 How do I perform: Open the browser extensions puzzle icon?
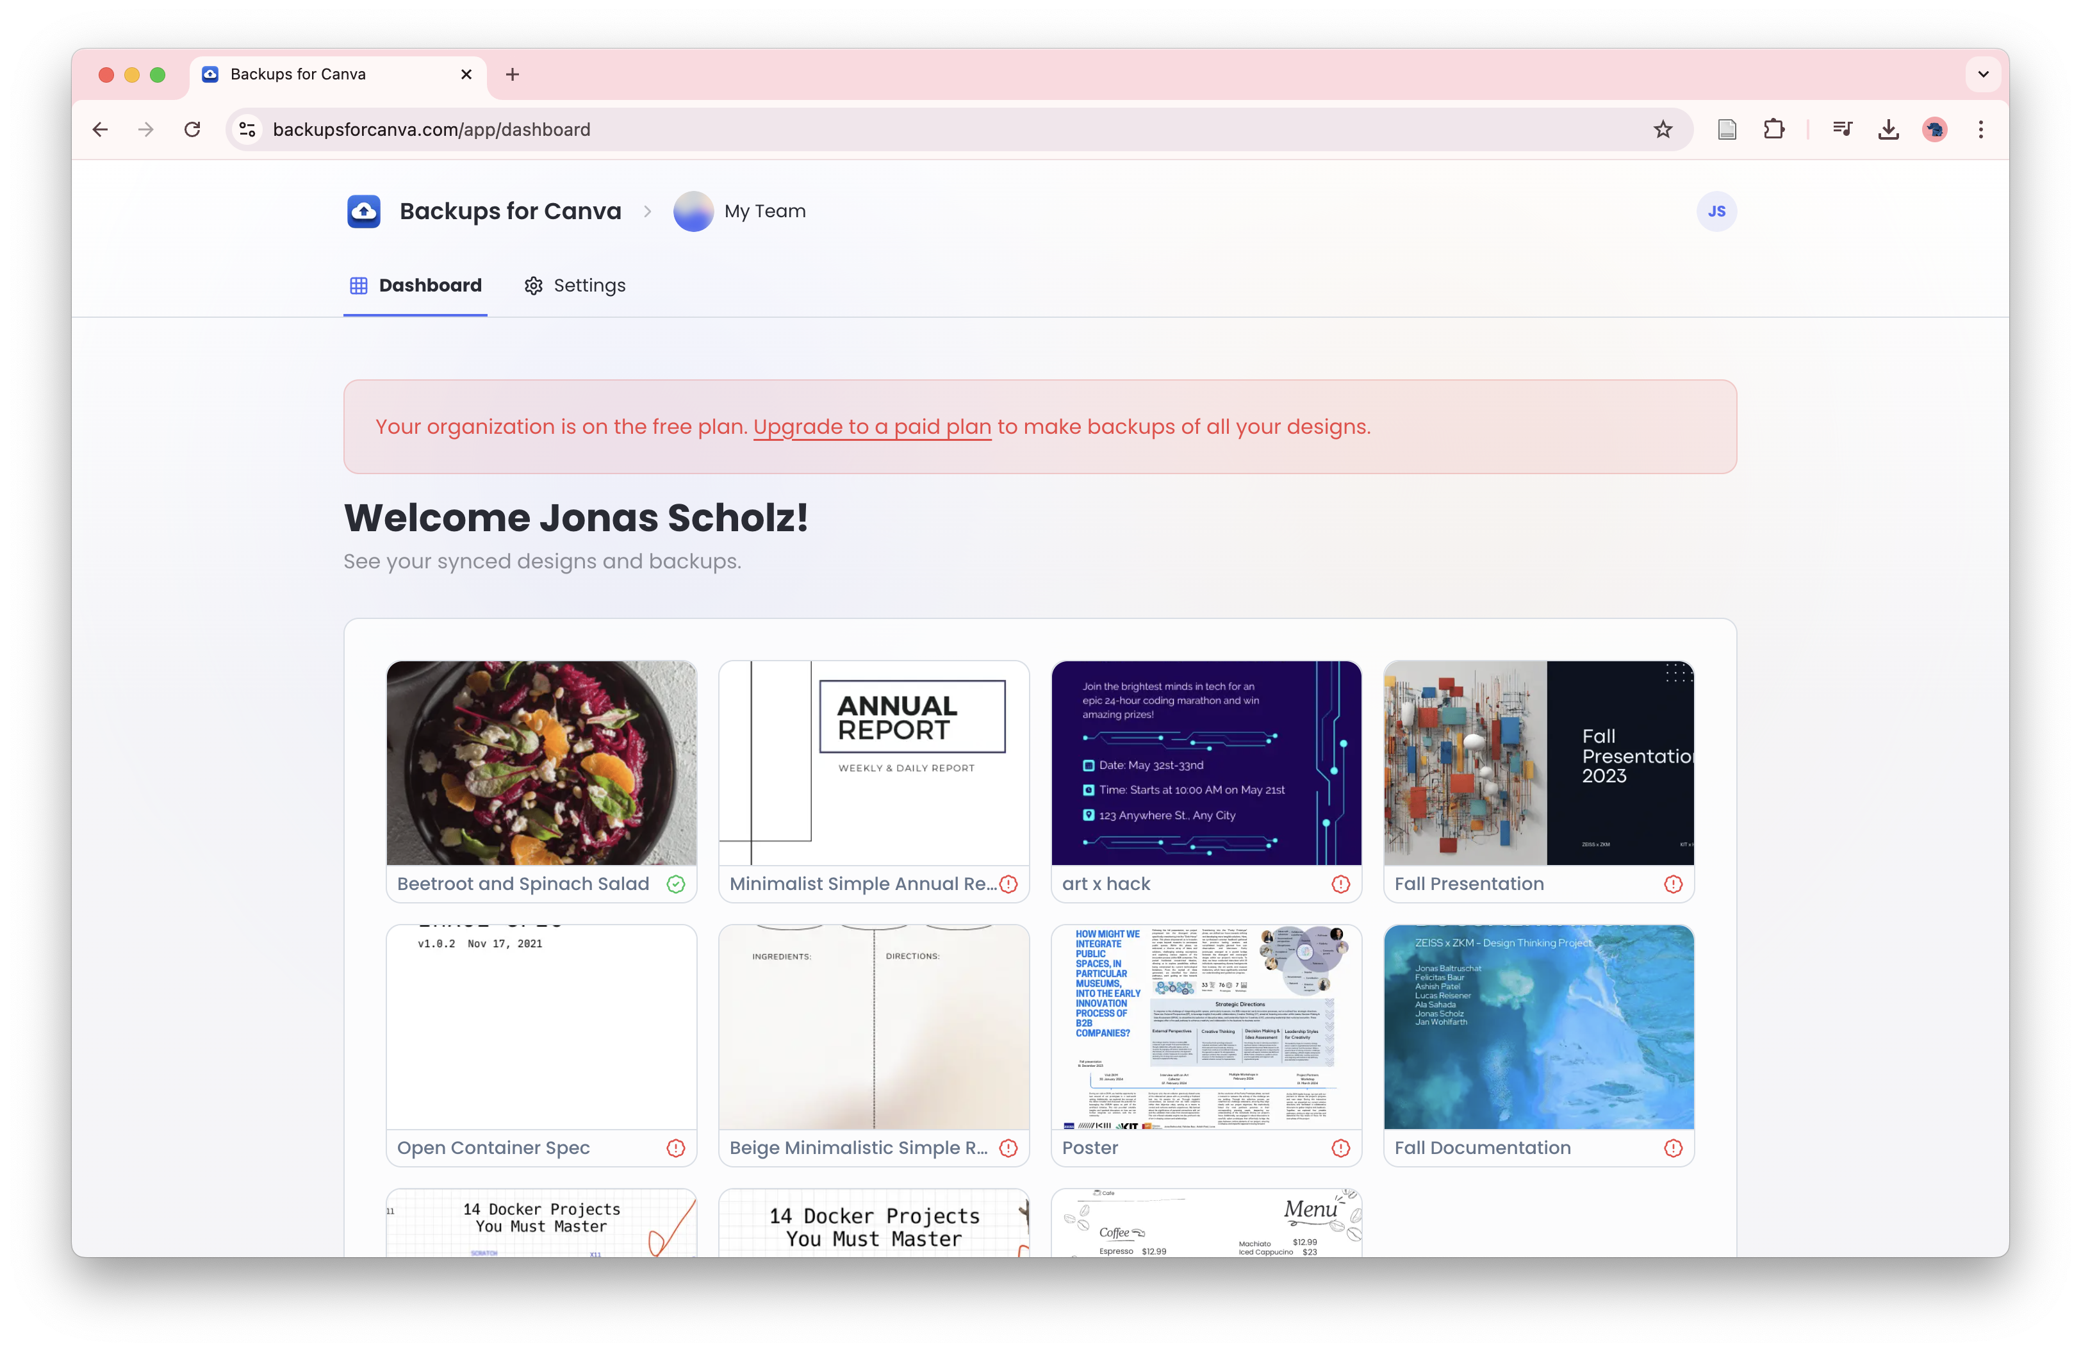click(1773, 129)
